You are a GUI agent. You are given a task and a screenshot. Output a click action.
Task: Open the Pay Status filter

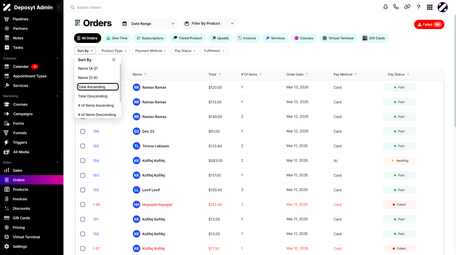click(x=185, y=51)
